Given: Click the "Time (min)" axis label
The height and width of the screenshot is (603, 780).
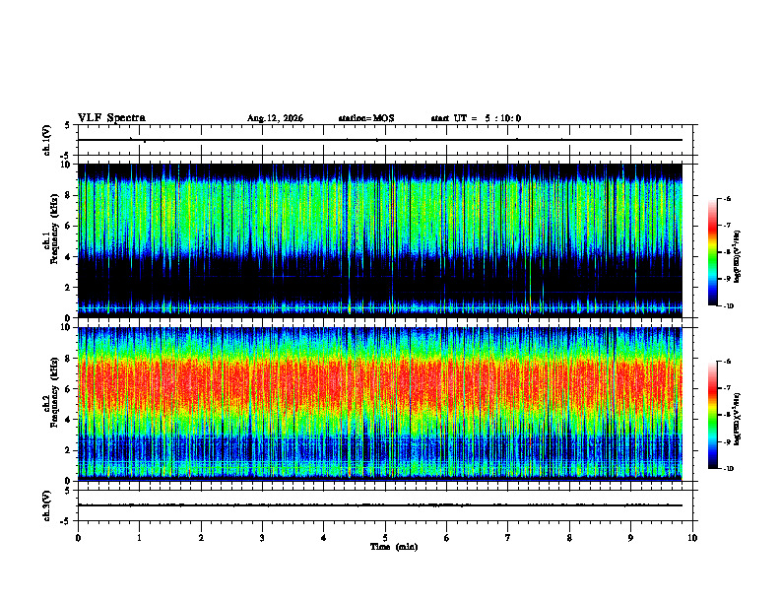Looking at the screenshot, I should [394, 547].
